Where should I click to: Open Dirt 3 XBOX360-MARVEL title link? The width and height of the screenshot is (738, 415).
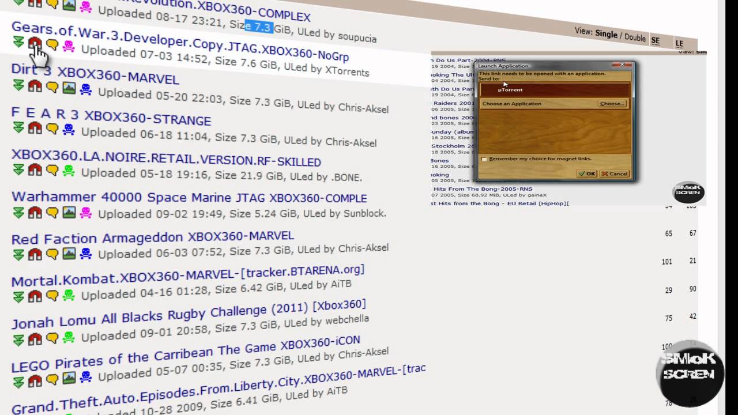tap(95, 74)
